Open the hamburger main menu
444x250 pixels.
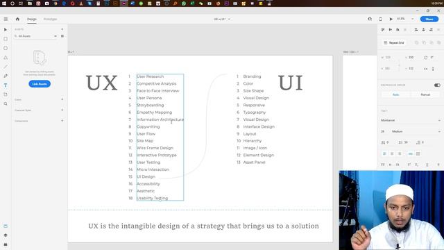tap(6, 19)
